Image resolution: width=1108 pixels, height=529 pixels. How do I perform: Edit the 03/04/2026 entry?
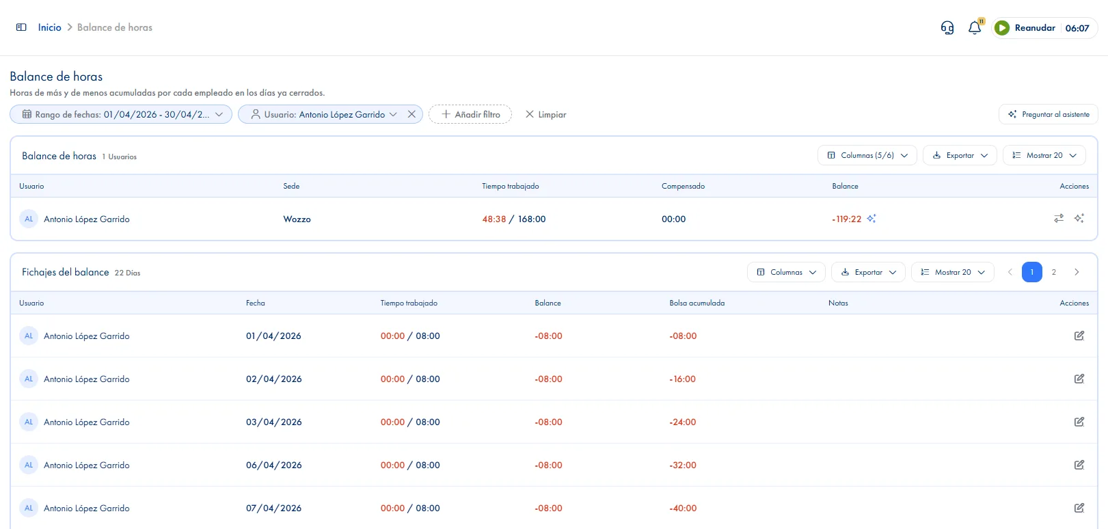(1079, 422)
